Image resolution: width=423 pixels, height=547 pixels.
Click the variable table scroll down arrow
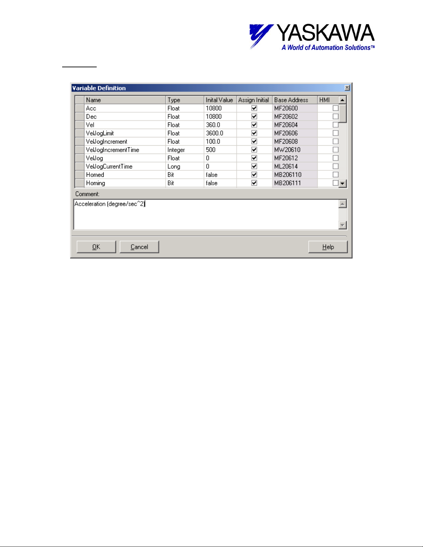(x=343, y=184)
